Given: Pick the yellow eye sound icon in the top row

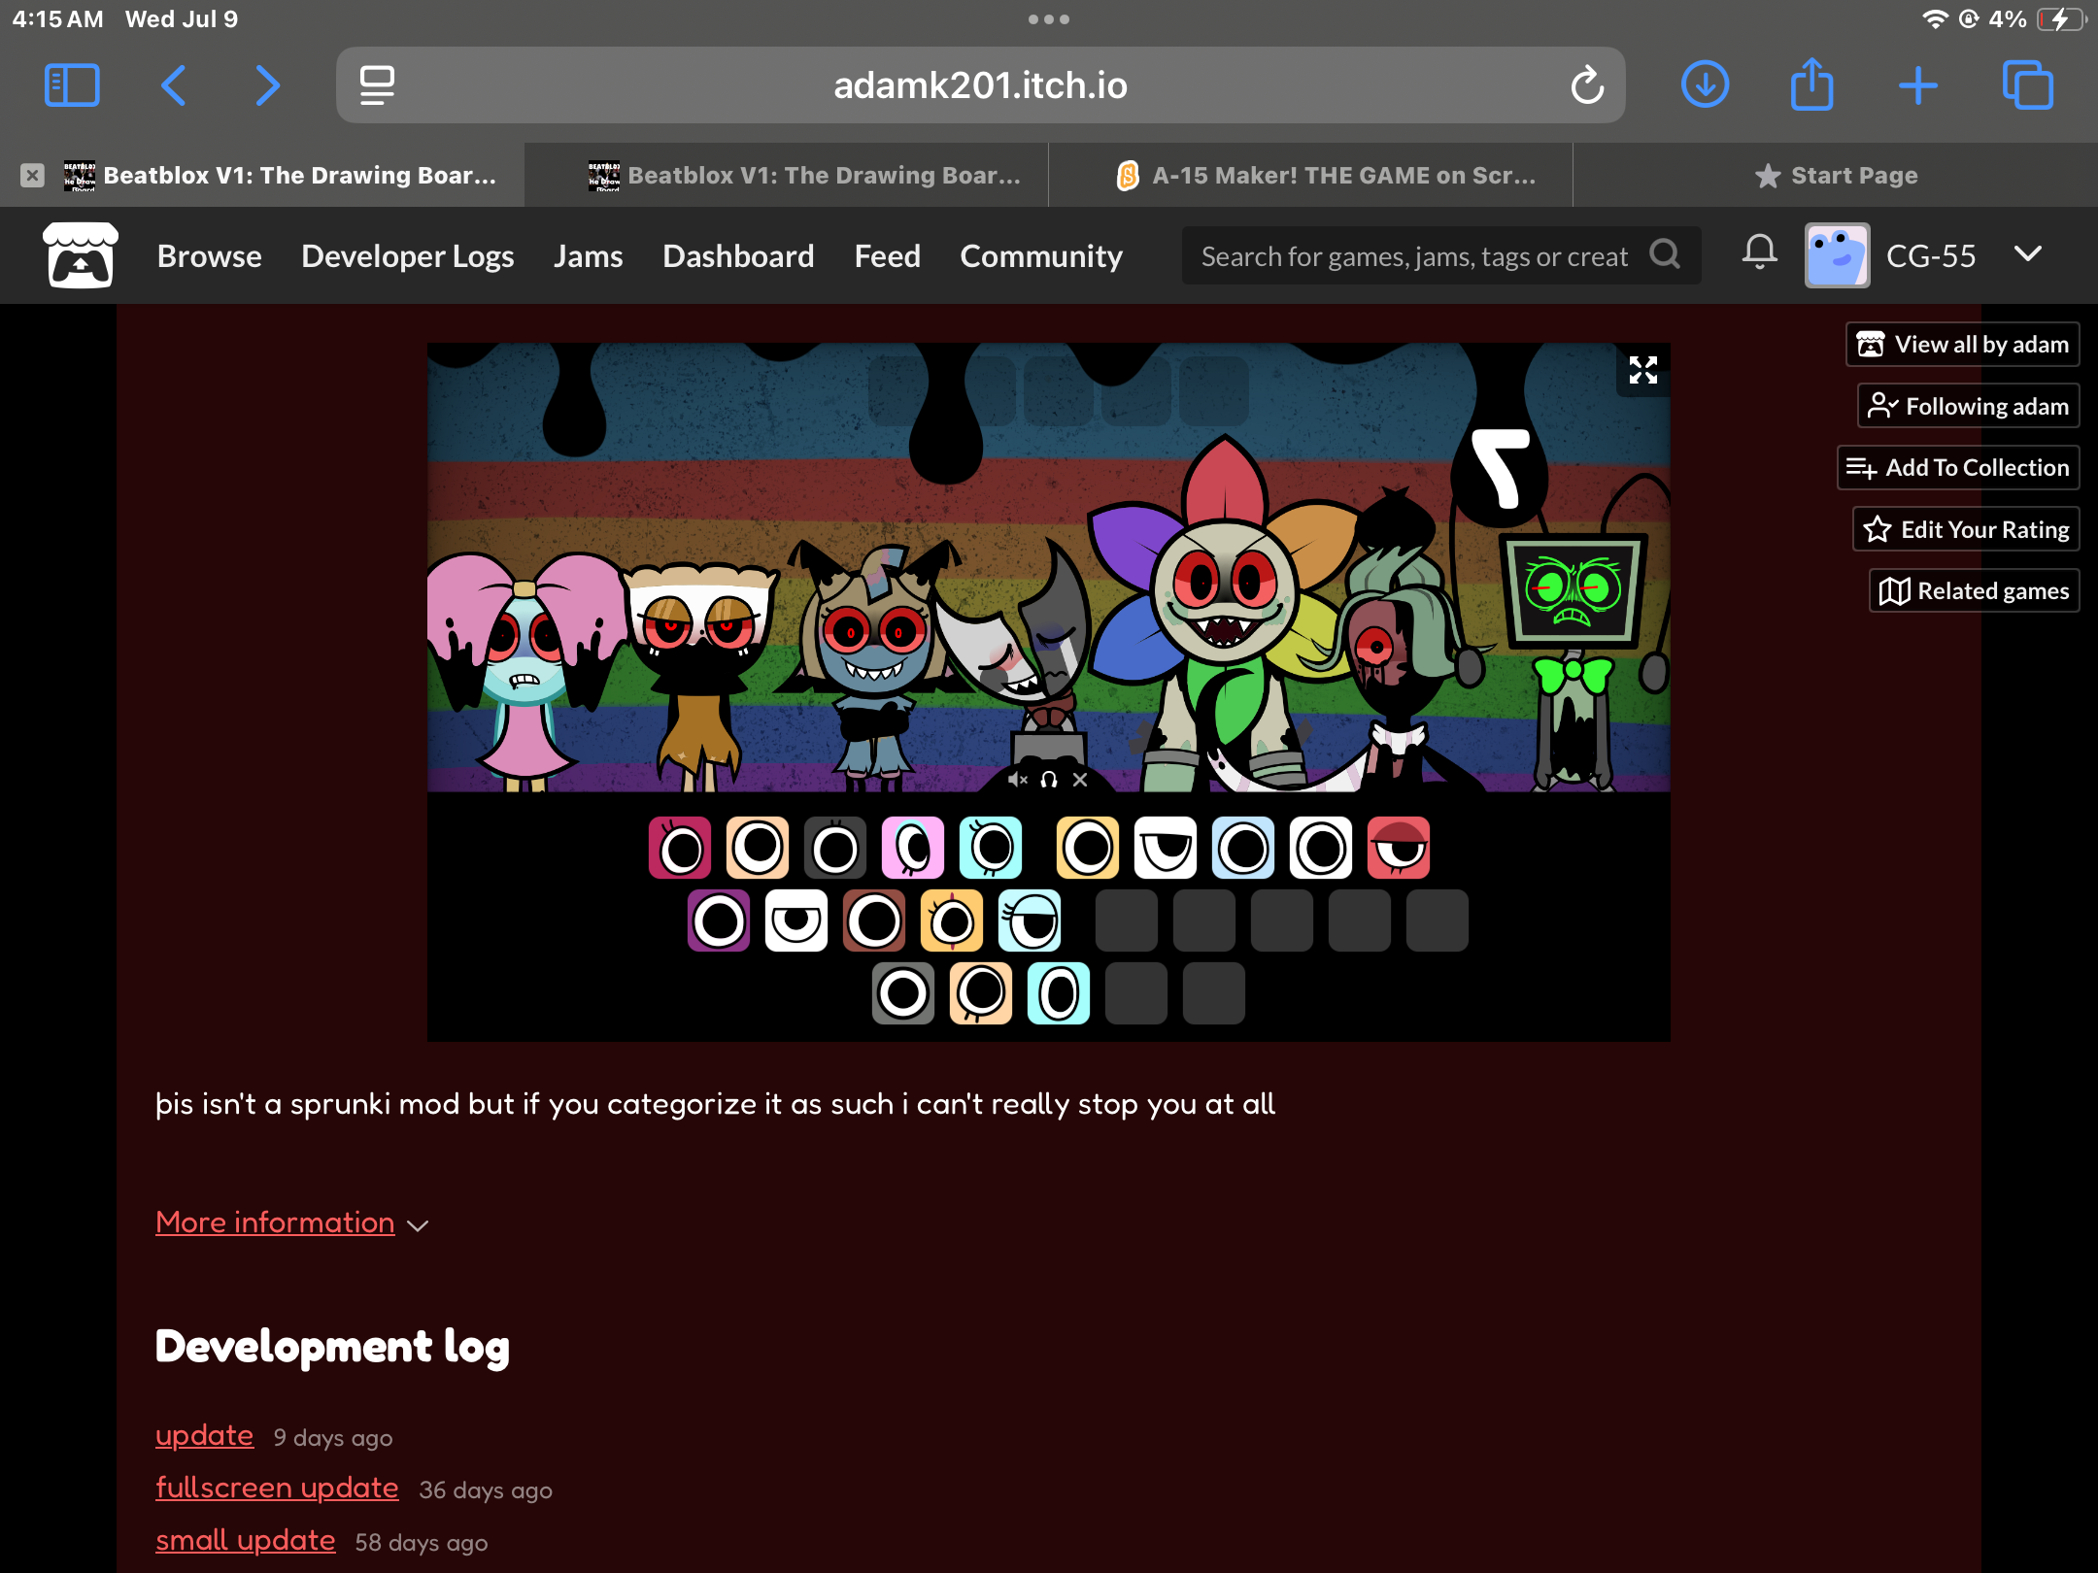Looking at the screenshot, I should click(x=1088, y=848).
